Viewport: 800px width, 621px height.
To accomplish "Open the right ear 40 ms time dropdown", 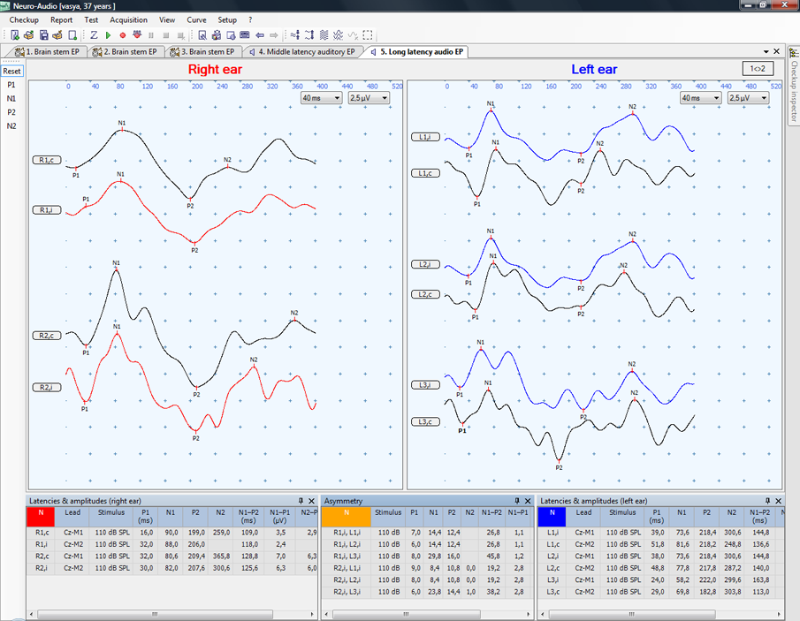I will pos(322,98).
